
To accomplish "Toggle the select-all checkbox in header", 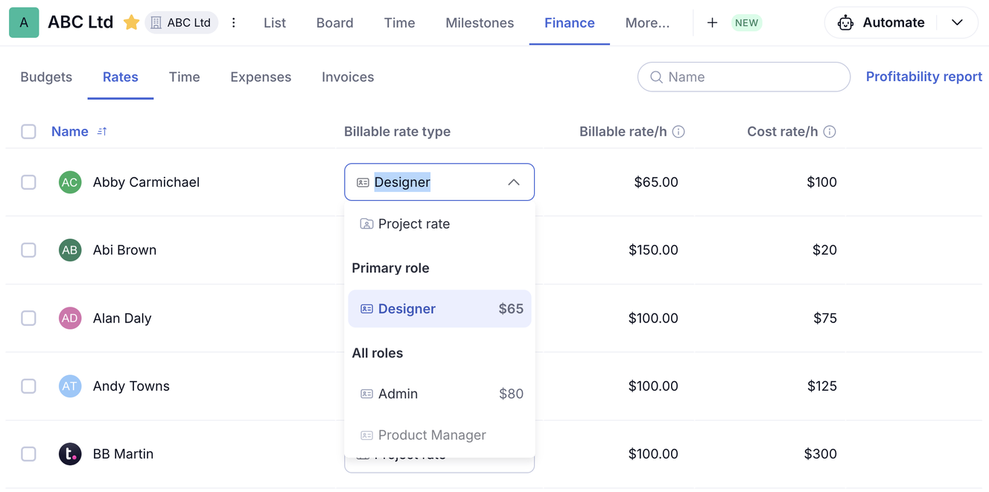I will [28, 132].
